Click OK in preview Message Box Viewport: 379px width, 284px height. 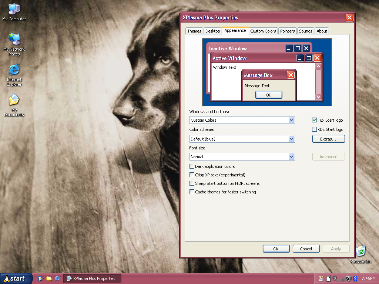click(269, 95)
